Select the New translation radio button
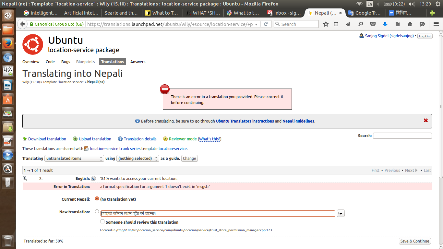The height and width of the screenshot is (249, 443). tap(97, 211)
